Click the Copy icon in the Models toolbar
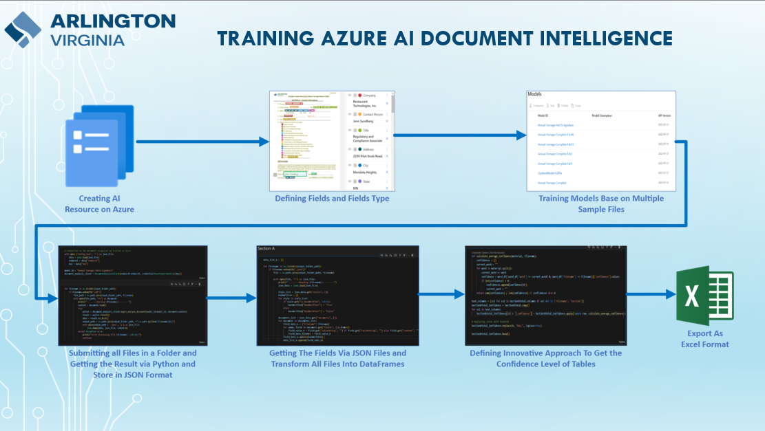765x431 pixels. coord(572,105)
